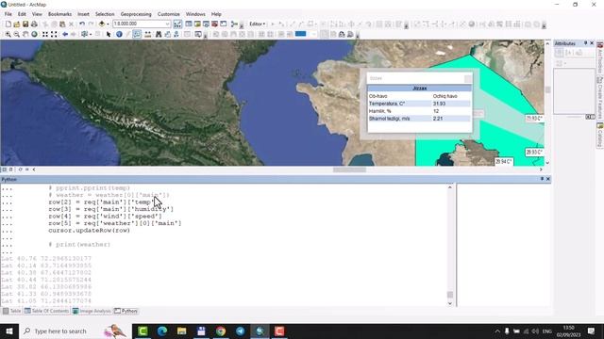Viewport: 604px width, 339px height.
Task: Click the Go To XY tool
Action: pos(176,35)
